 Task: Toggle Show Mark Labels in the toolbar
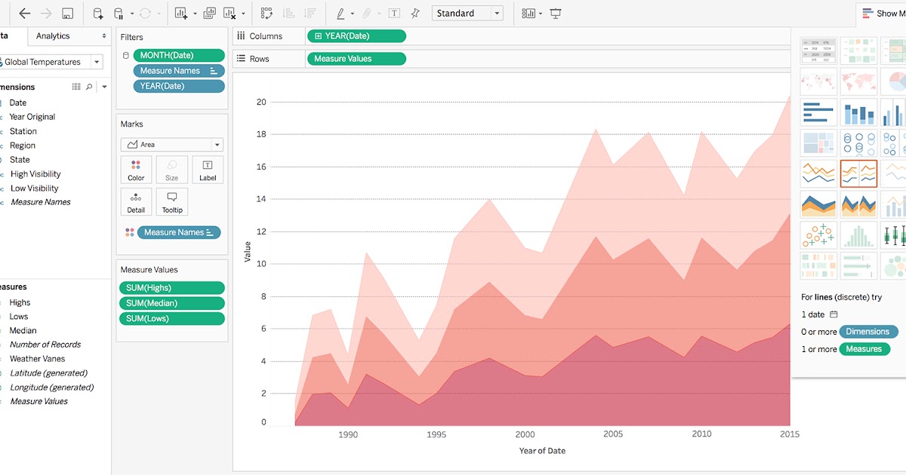click(x=393, y=13)
